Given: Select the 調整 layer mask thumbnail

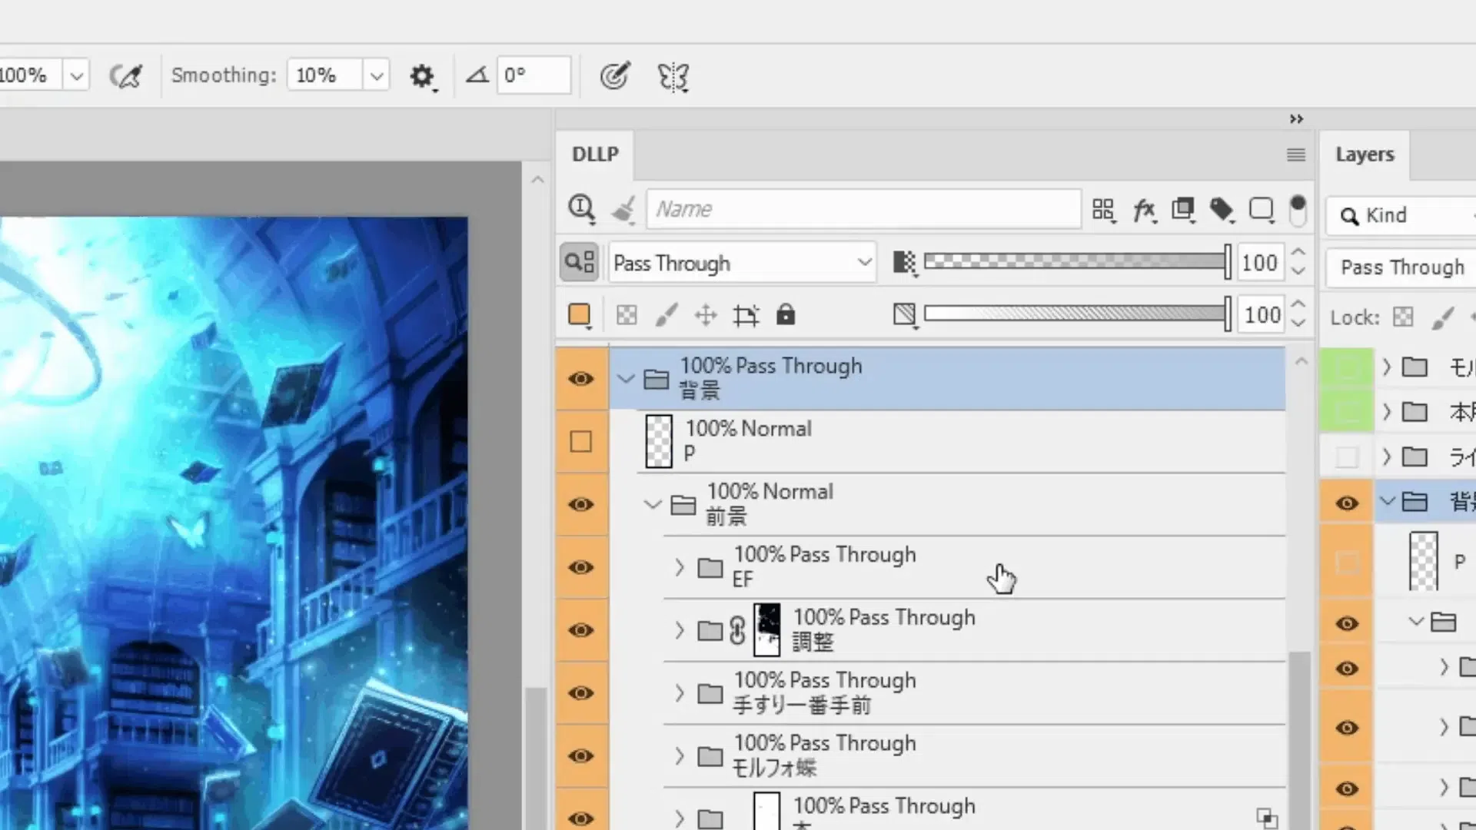Looking at the screenshot, I should [x=766, y=629].
